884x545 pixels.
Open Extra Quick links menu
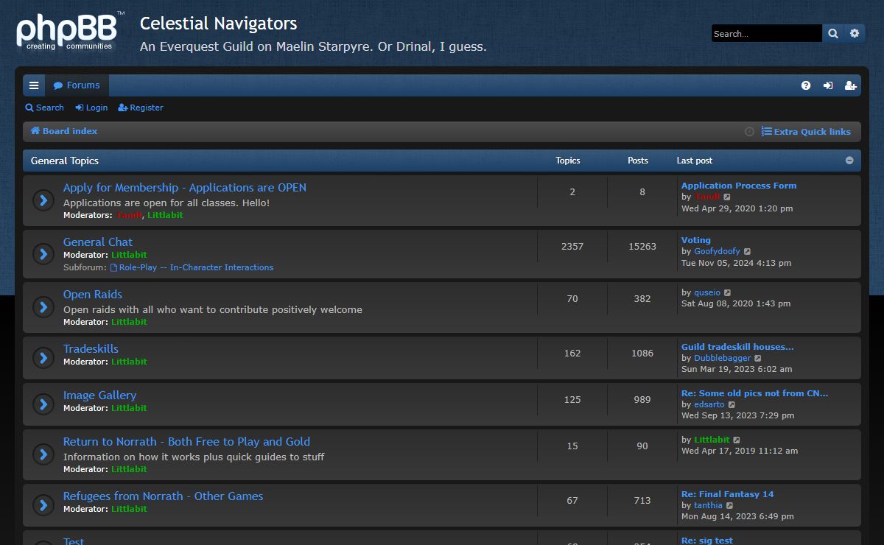click(x=806, y=132)
